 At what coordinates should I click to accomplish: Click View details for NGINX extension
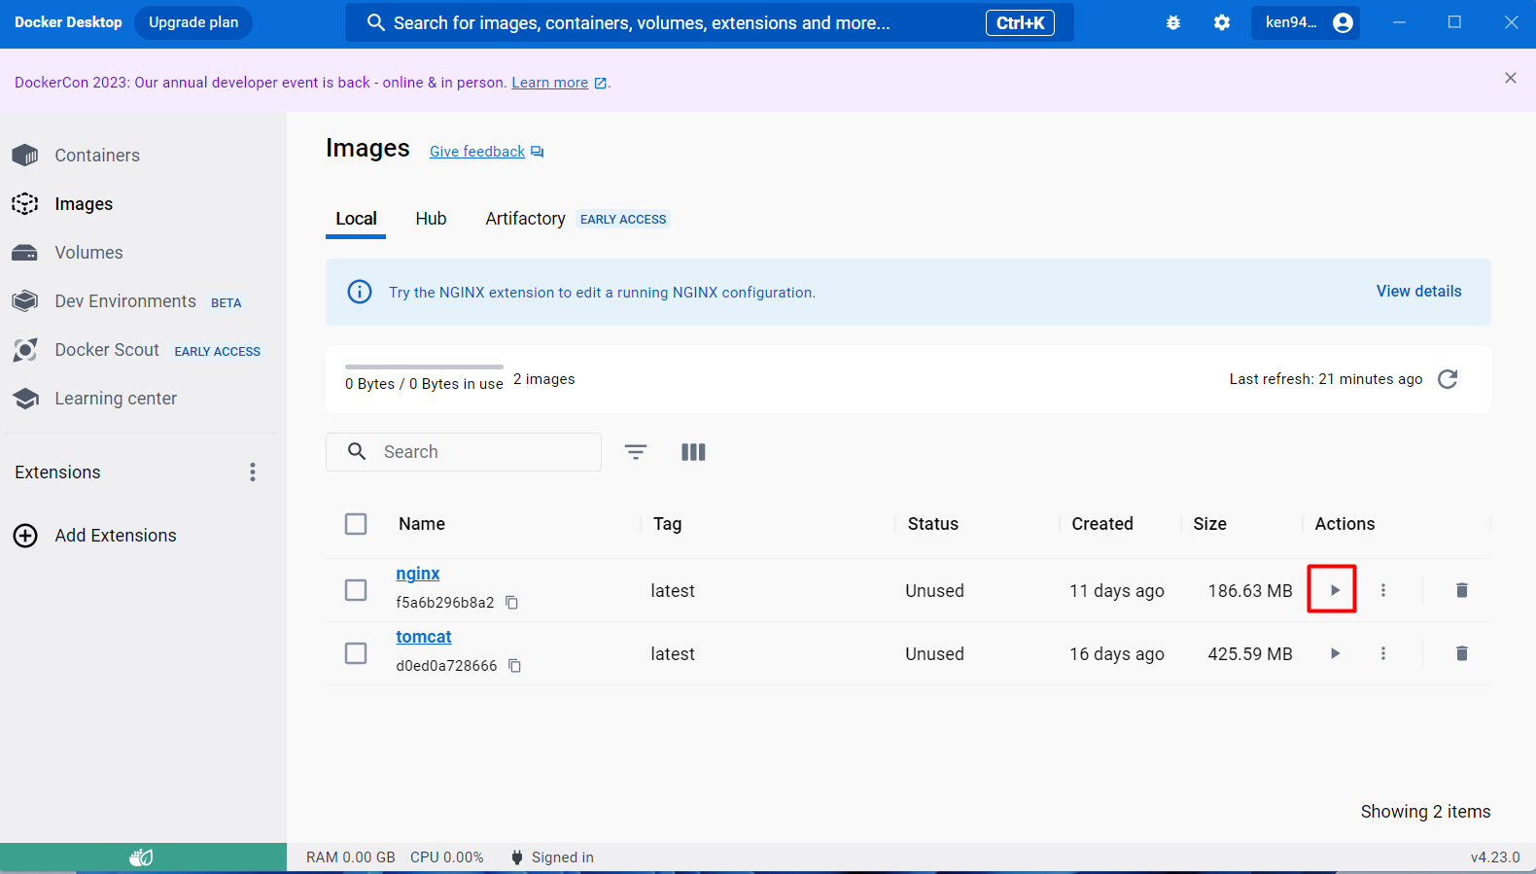1418,292
